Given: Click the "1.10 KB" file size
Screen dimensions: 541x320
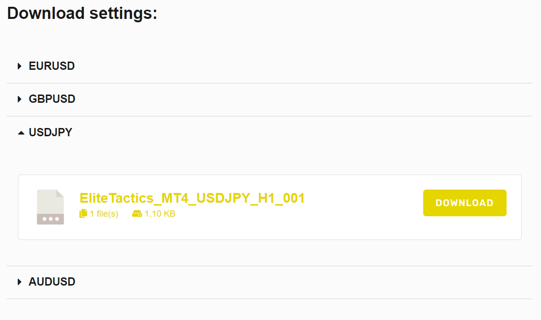Looking at the screenshot, I should pyautogui.click(x=160, y=214).
